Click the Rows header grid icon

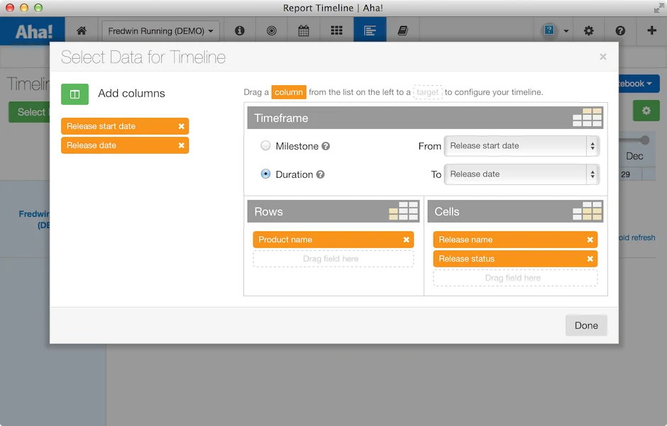coord(403,211)
